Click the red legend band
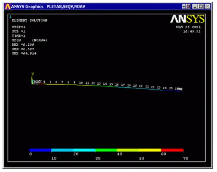Viewport: 217px width, 172px height. [x=172, y=150]
